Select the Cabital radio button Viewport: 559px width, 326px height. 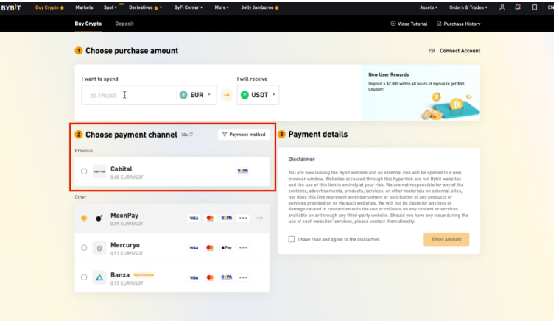click(84, 171)
